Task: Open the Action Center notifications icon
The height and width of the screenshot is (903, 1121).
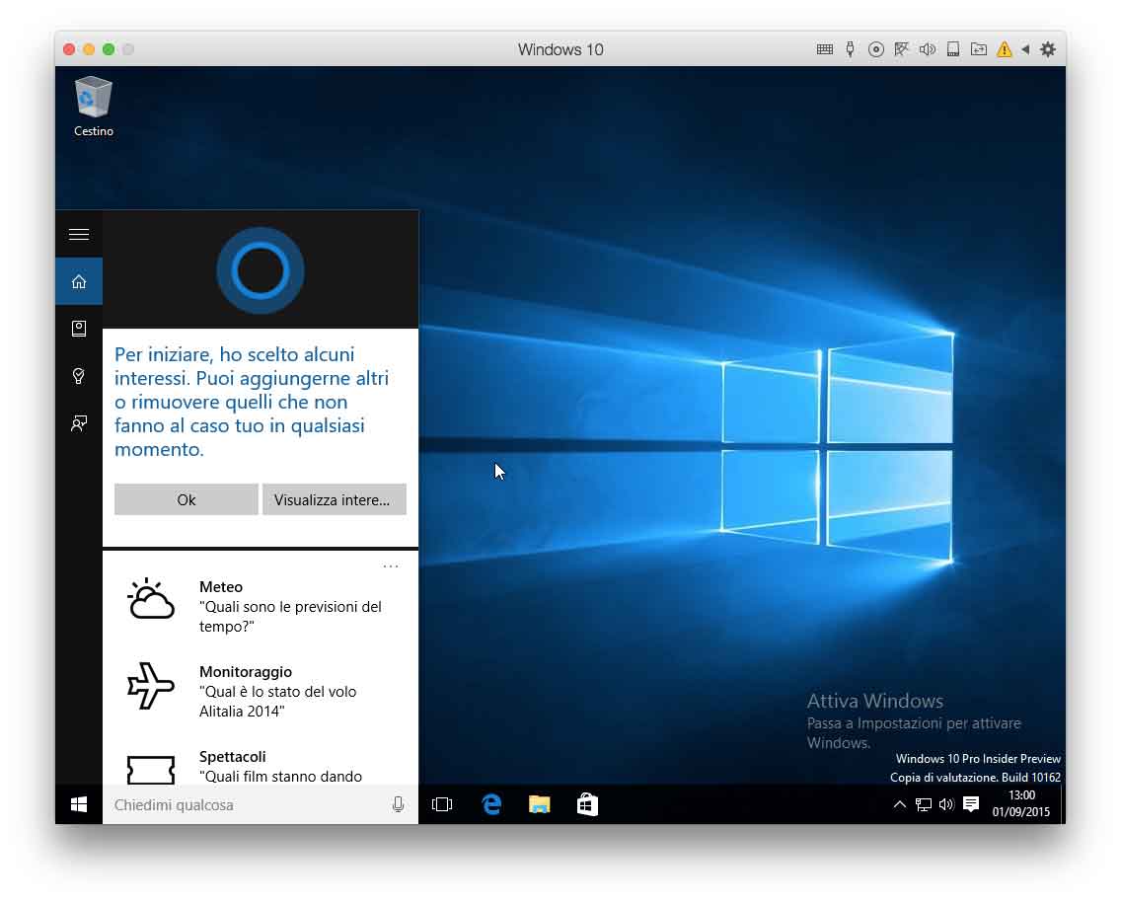Action: pyautogui.click(x=971, y=805)
